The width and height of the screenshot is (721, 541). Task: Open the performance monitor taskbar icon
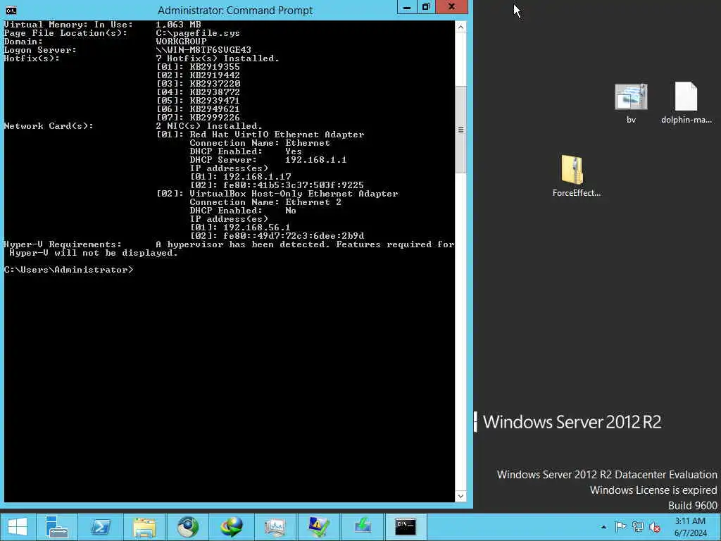[275, 527]
